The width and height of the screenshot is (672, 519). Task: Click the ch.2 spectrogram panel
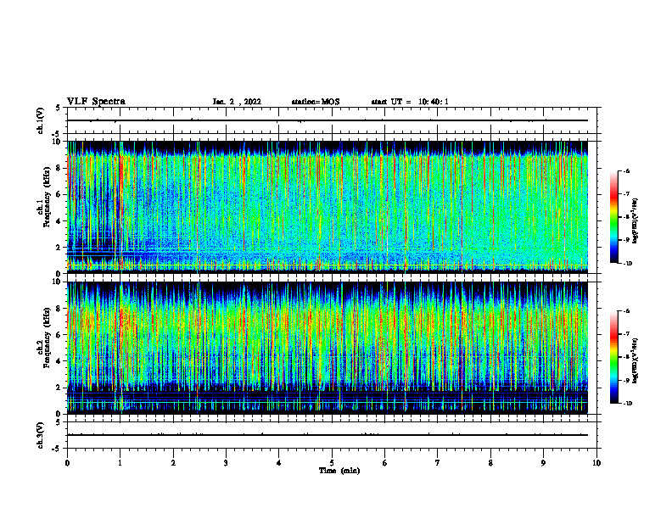click(328, 348)
